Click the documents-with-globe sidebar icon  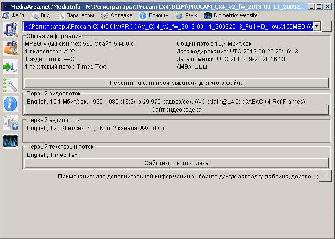pyautogui.click(x=10, y=123)
